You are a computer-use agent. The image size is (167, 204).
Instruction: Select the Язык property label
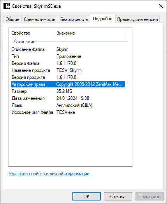coord(17,105)
